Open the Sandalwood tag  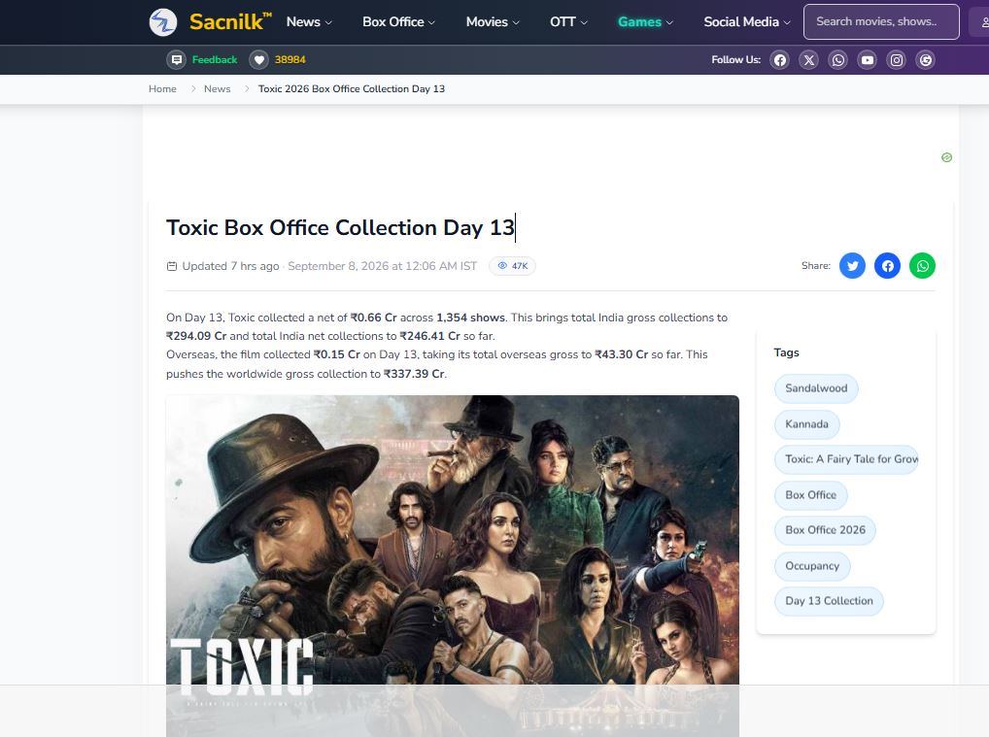click(816, 388)
